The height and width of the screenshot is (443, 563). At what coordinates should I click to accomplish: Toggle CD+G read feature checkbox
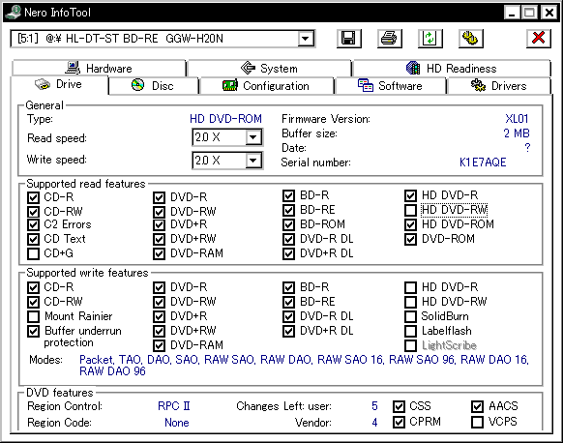pos(34,253)
